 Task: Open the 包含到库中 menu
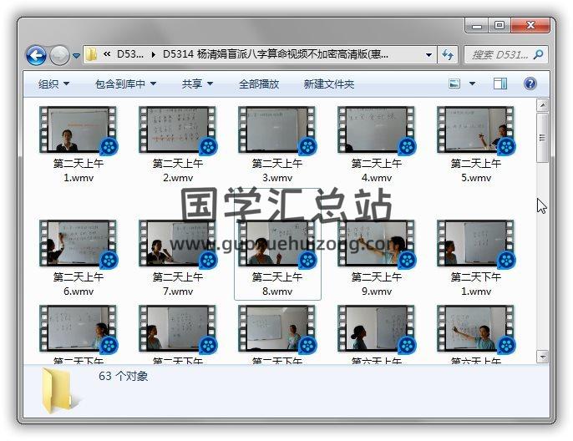tap(125, 84)
